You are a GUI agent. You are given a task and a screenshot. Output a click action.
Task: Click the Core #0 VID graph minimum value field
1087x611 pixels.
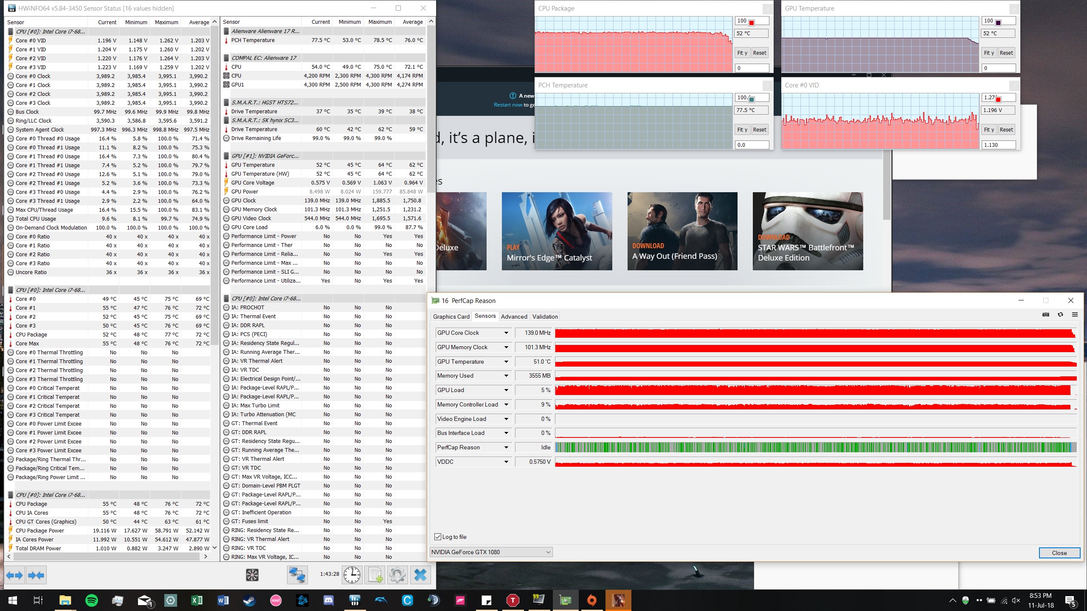(999, 145)
